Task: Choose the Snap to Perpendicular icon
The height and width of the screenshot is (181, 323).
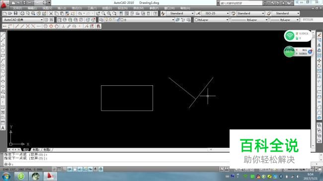Action: 63,26
